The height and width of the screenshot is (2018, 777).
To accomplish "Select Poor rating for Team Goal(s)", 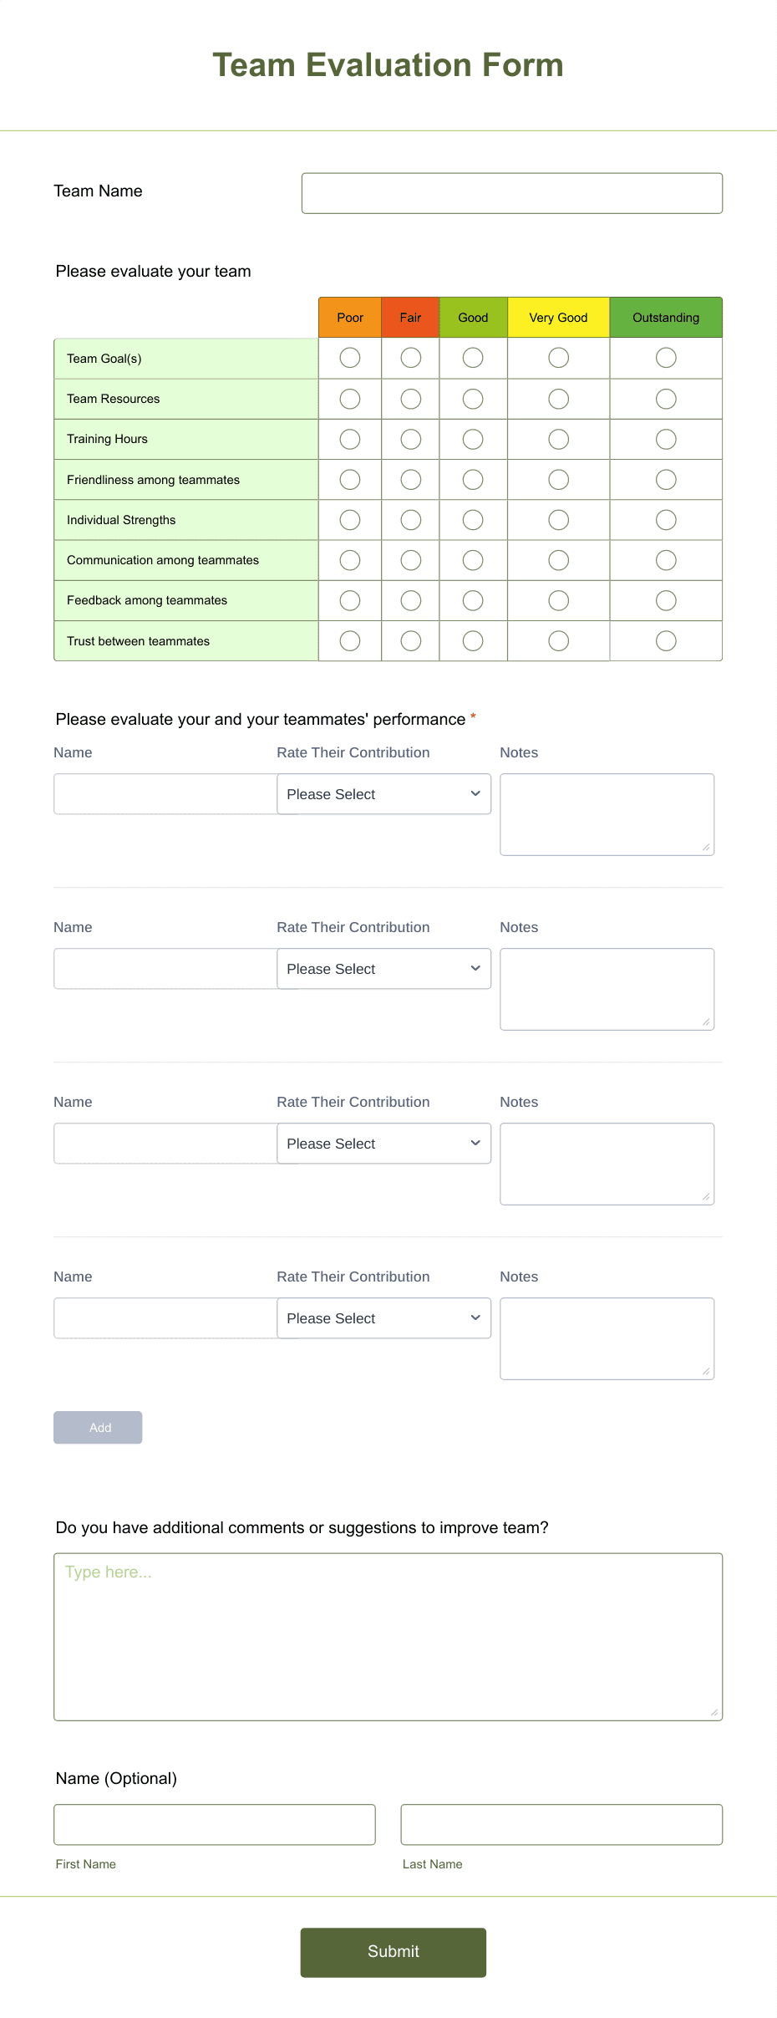I will (349, 357).
